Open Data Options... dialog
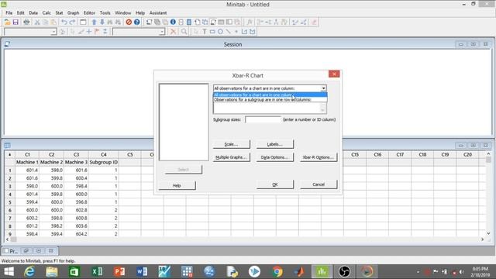 coord(275,157)
